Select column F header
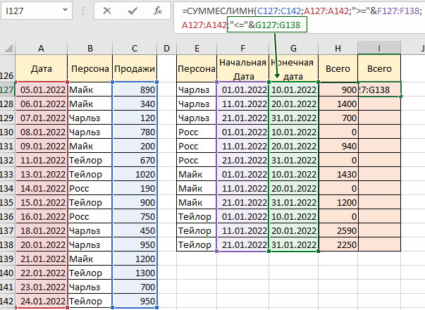This screenshot has height=310, width=425. (x=243, y=48)
